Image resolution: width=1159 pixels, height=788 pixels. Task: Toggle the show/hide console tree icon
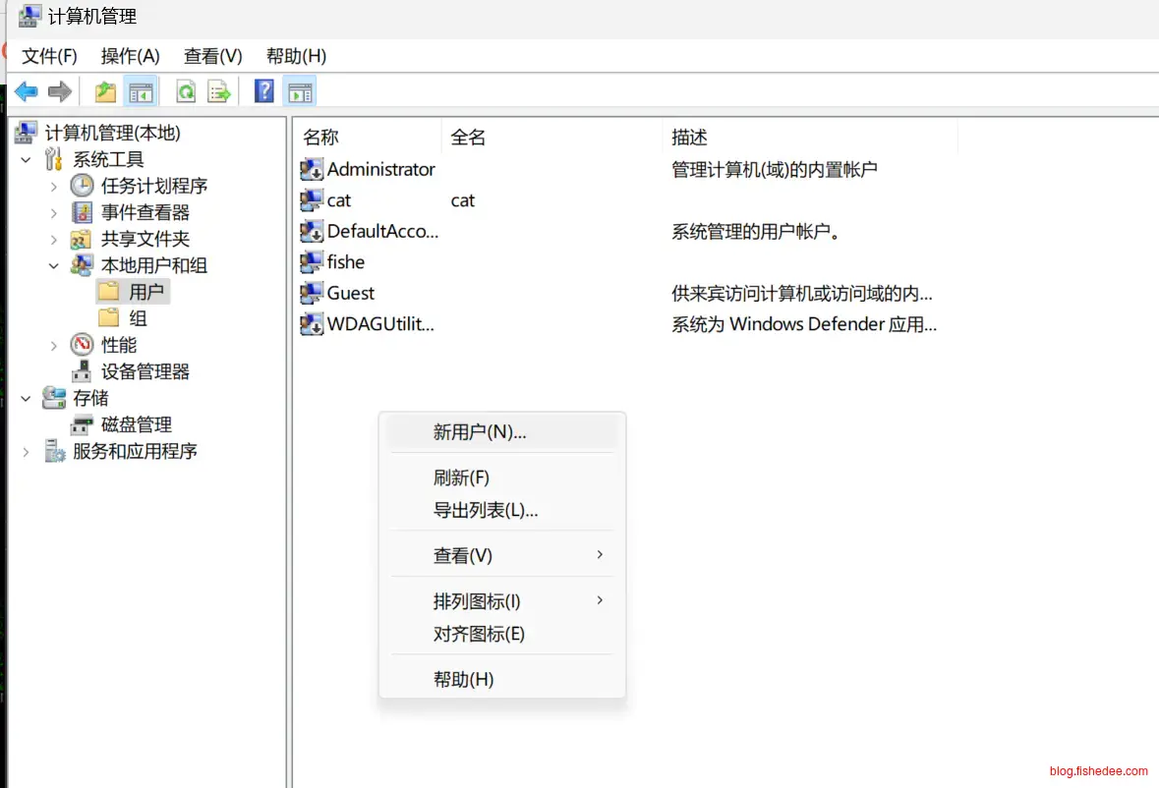(x=141, y=92)
